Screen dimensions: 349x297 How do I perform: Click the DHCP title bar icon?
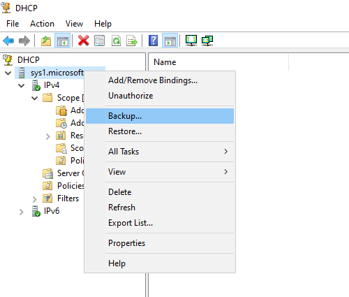coord(6,8)
